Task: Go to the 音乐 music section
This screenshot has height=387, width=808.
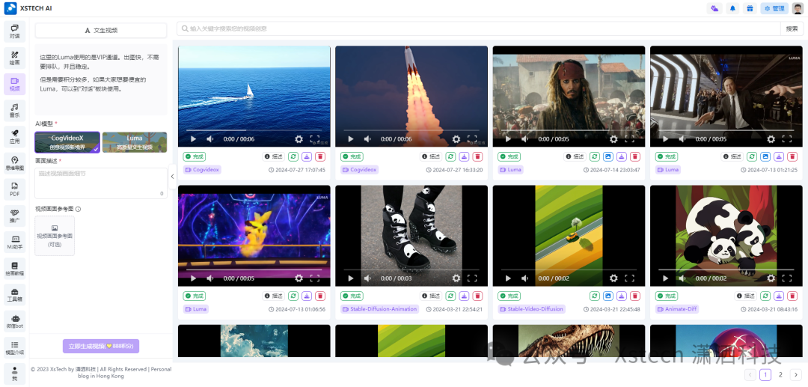Action: click(x=14, y=110)
